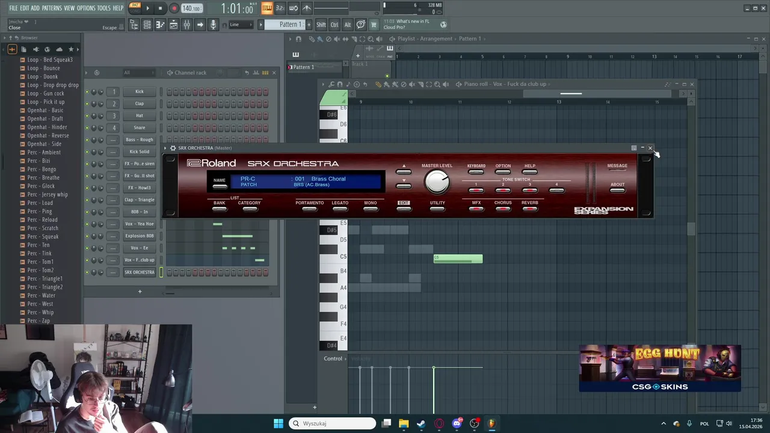Open the FILE menu
770x433 pixels.
[x=13, y=8]
